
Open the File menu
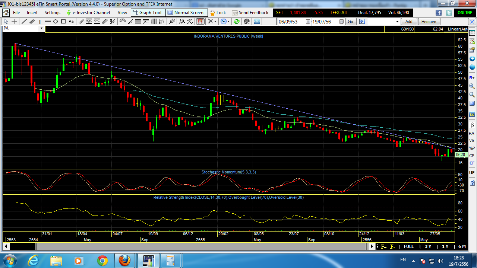[16, 12]
